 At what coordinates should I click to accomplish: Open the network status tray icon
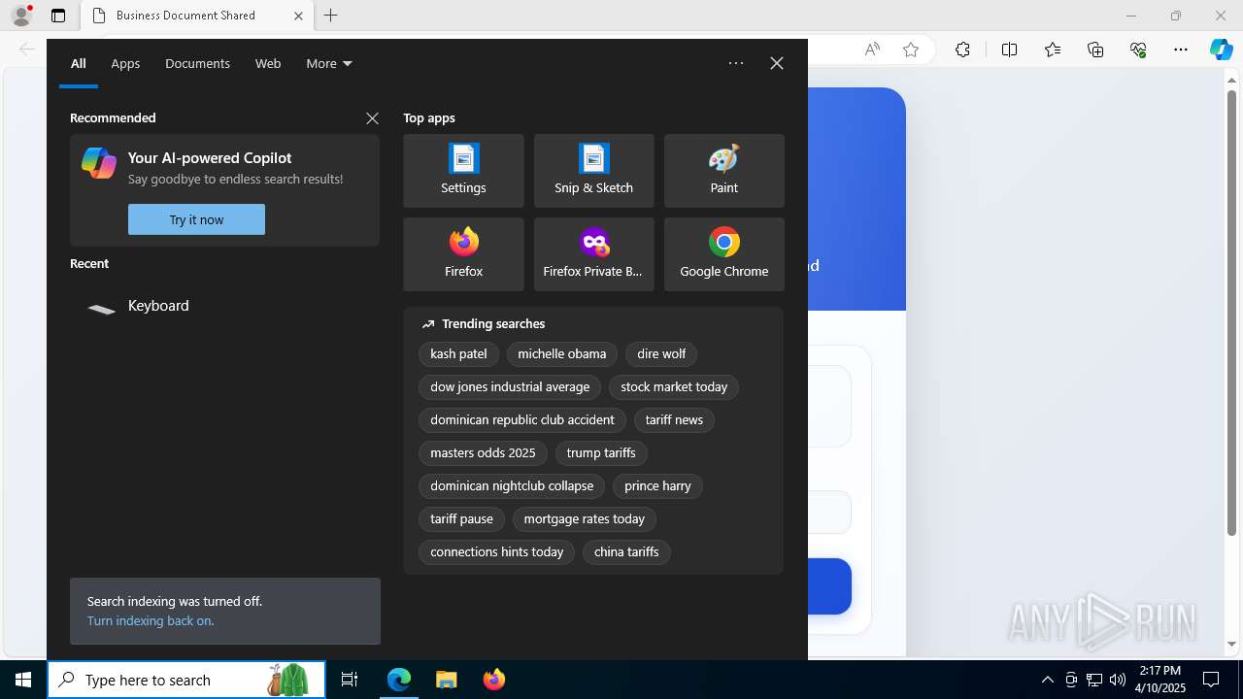coord(1094,680)
